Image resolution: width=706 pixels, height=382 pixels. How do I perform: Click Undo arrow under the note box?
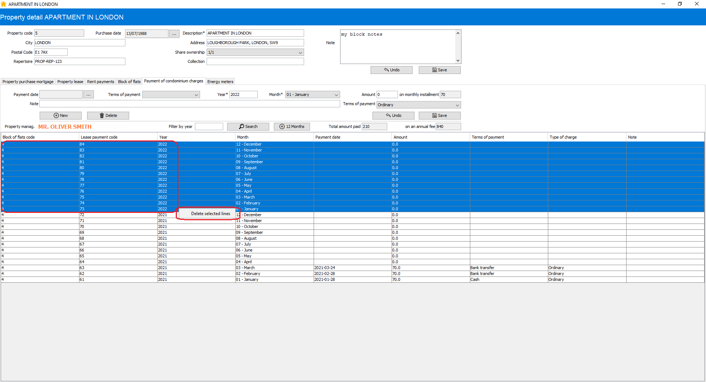(x=391, y=70)
